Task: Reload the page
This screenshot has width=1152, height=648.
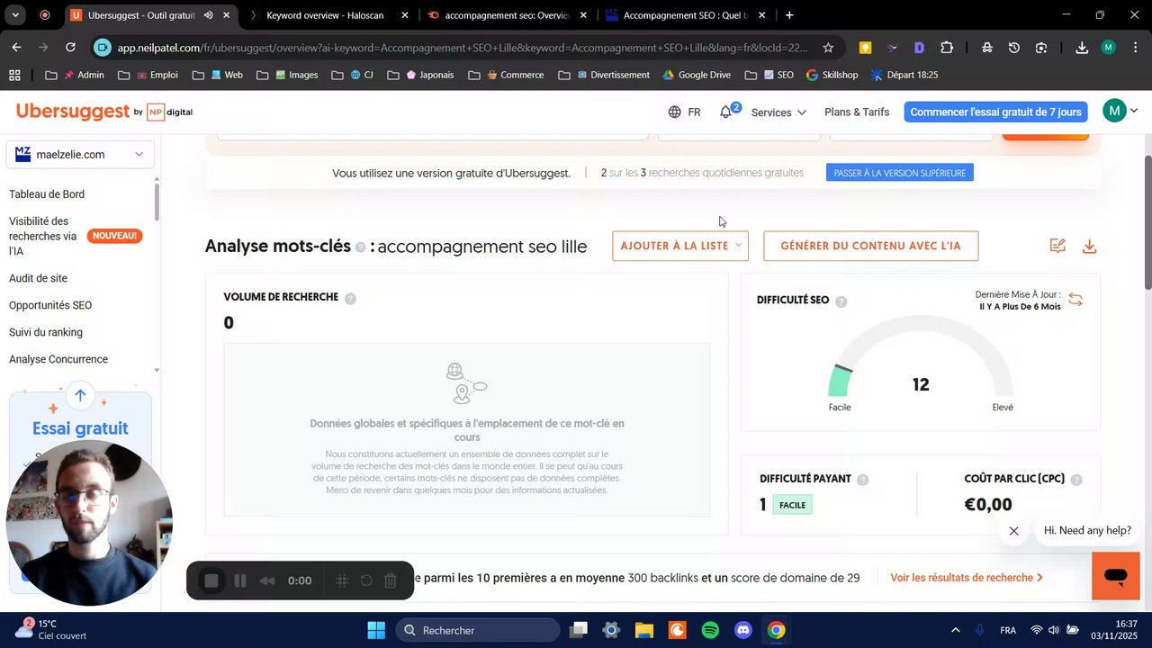Action: [70, 48]
